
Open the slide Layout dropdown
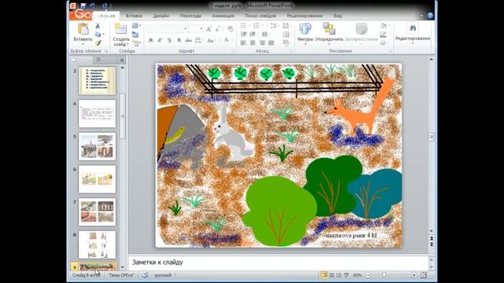click(x=136, y=25)
